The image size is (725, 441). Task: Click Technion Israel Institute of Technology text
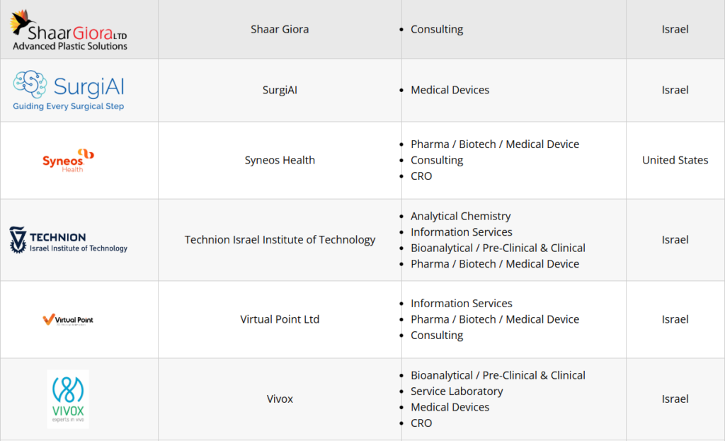(x=280, y=240)
